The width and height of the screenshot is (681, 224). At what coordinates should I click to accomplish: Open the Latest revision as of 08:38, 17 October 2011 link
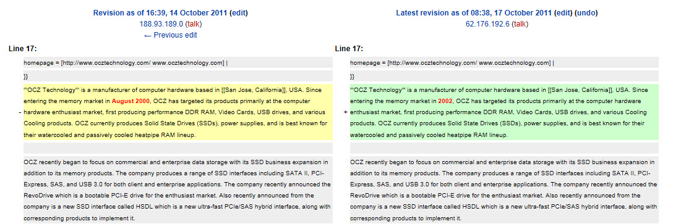coord(474,13)
